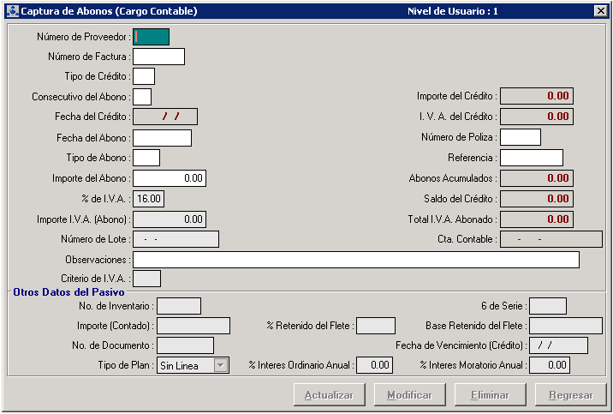Select the % Interes Ordinario Anual field
Image resolution: width=613 pixels, height=414 pixels.
pyautogui.click(x=374, y=366)
